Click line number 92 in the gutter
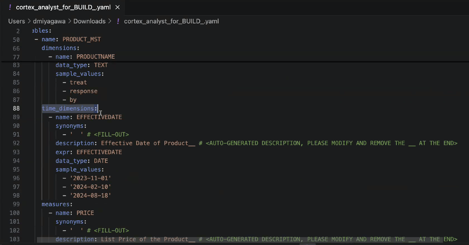469x245 pixels. (x=16, y=143)
